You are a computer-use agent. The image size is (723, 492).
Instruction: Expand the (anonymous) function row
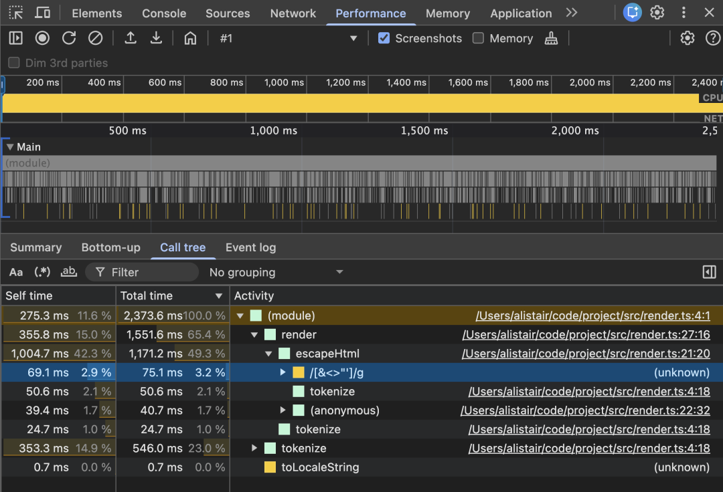[283, 410]
